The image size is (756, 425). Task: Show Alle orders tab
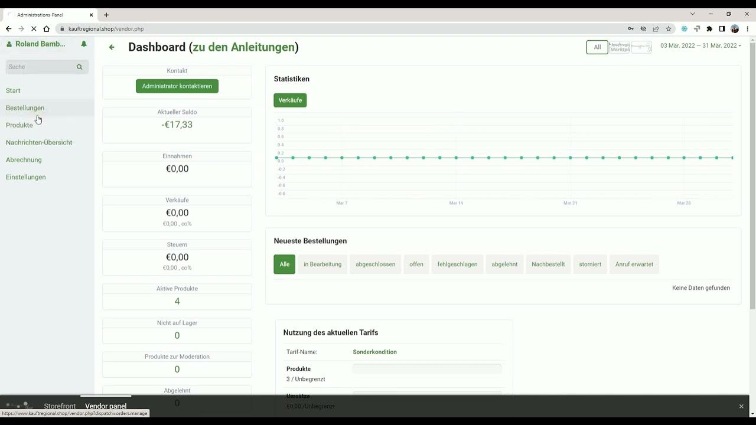point(285,264)
